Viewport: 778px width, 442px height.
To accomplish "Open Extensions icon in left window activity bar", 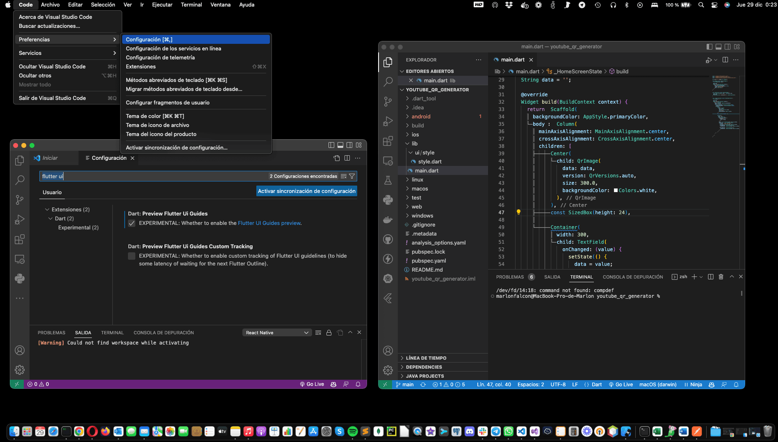I will [x=19, y=239].
